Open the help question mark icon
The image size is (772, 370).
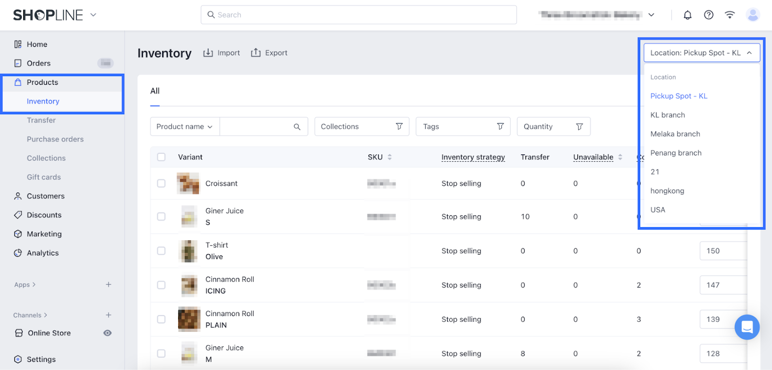point(709,15)
